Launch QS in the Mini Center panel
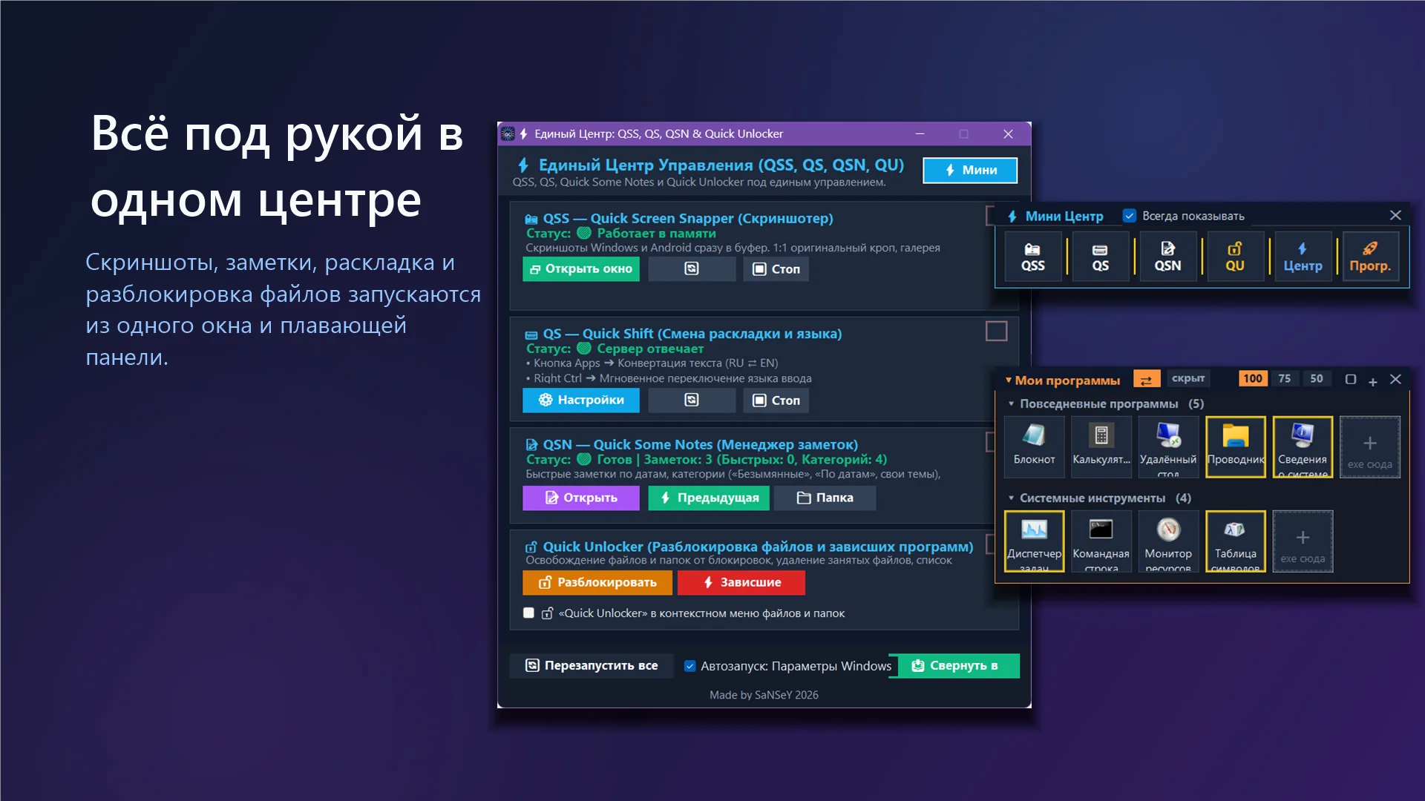The width and height of the screenshot is (1425, 801). (1100, 257)
